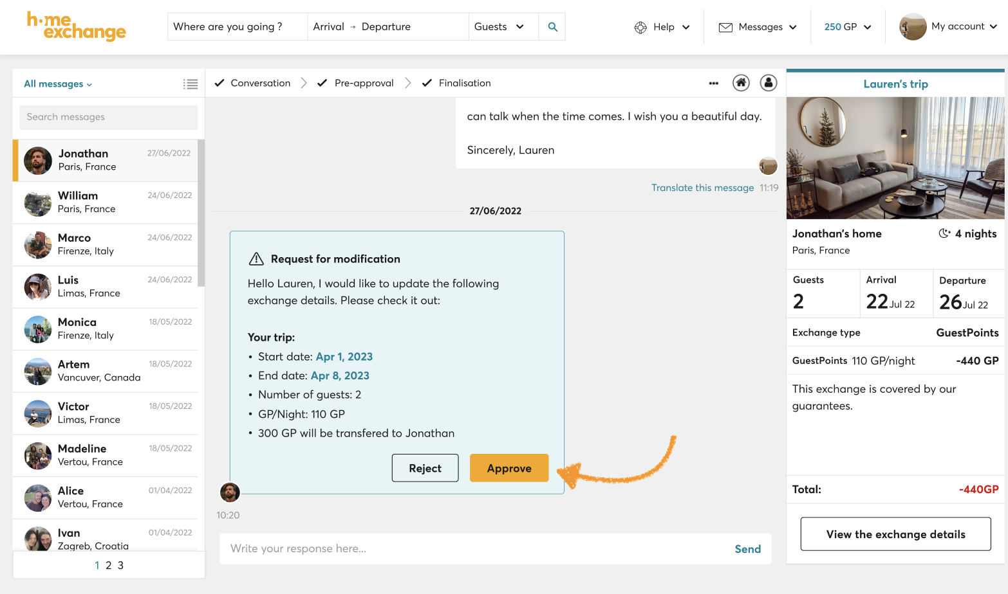This screenshot has height=594, width=1008.
Task: Open Alice's avatar in message list
Action: 38,498
